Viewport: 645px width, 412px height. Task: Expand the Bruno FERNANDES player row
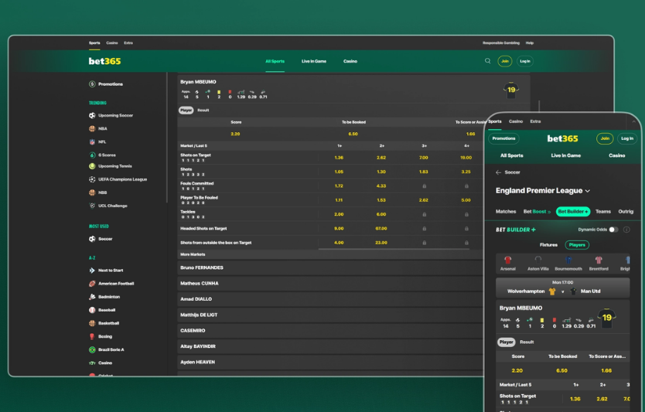click(202, 267)
